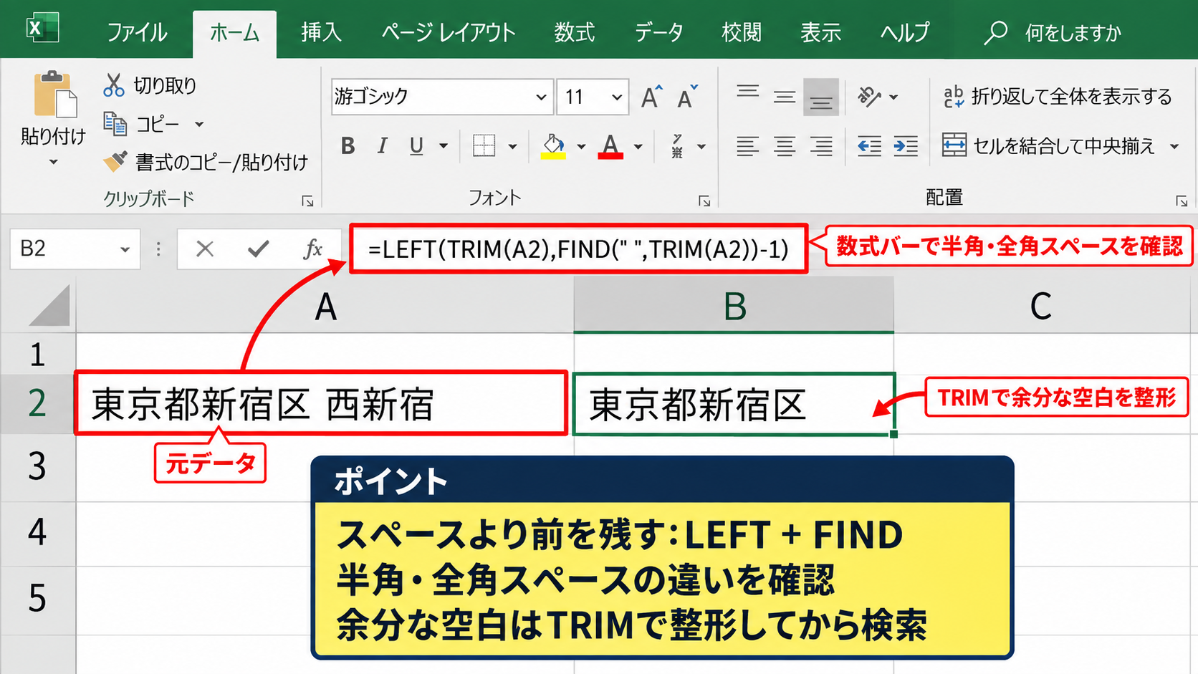
Task: Click merge and center cells icon
Action: click(954, 145)
